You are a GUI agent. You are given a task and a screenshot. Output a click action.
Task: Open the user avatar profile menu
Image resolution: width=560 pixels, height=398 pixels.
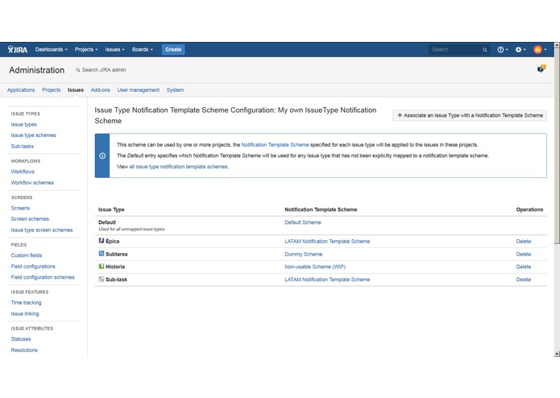pyautogui.click(x=540, y=50)
